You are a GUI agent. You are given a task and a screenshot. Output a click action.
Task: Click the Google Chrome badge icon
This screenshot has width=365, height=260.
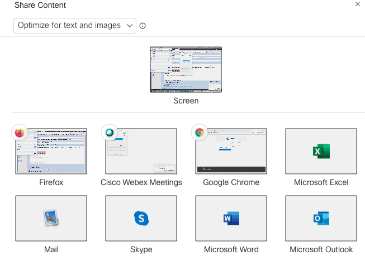200,133
